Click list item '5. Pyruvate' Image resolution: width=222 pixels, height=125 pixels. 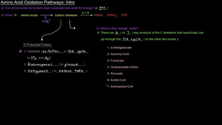click(115, 74)
